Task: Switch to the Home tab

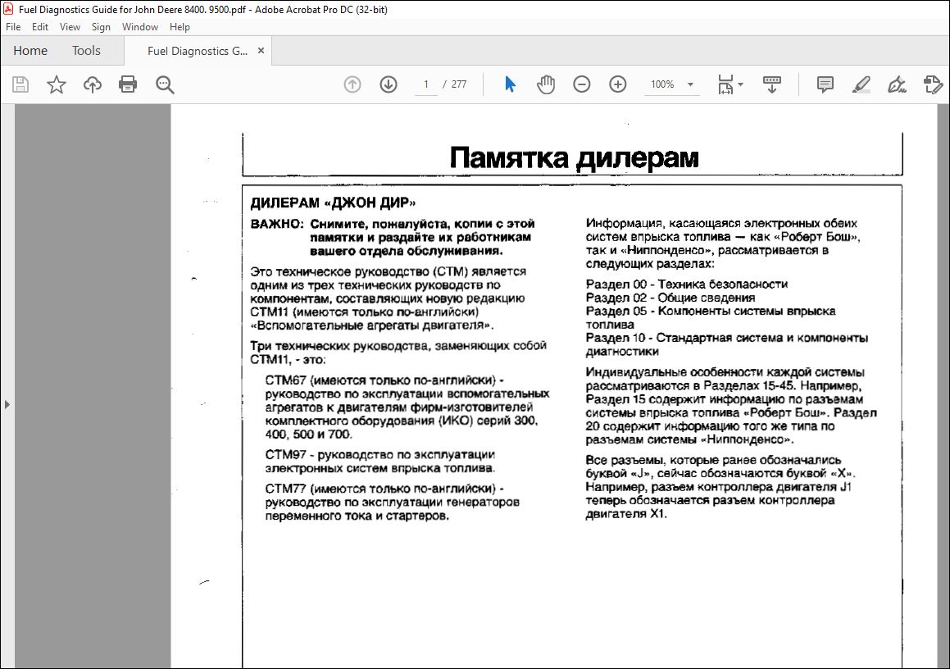Action: pyautogui.click(x=30, y=51)
